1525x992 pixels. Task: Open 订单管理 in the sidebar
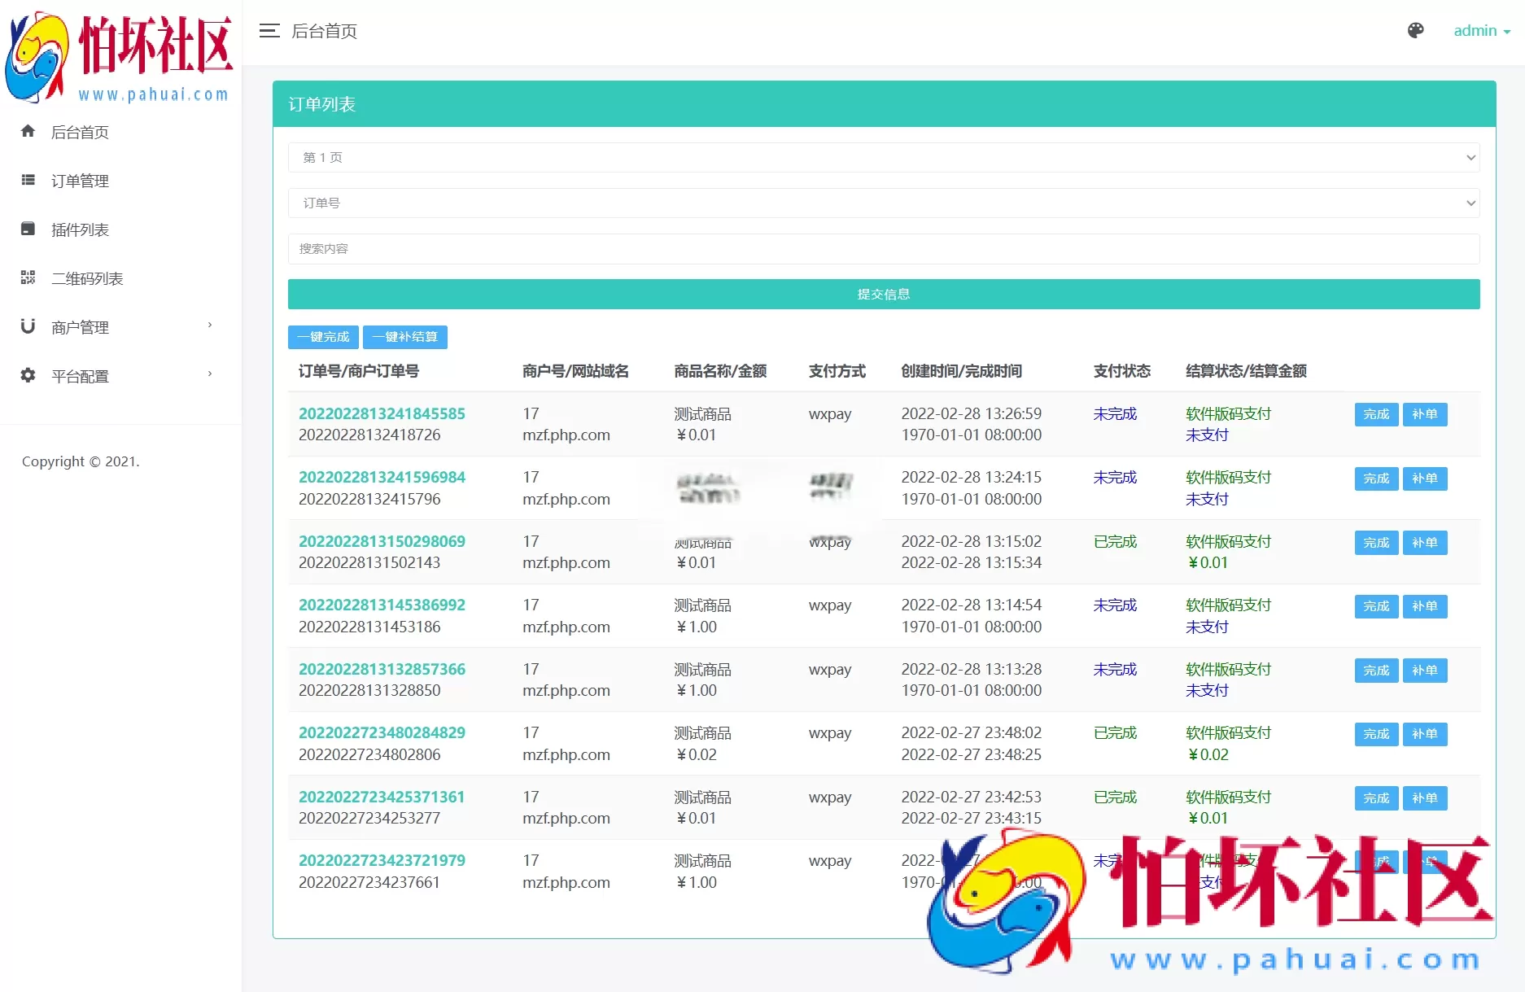[x=80, y=181]
